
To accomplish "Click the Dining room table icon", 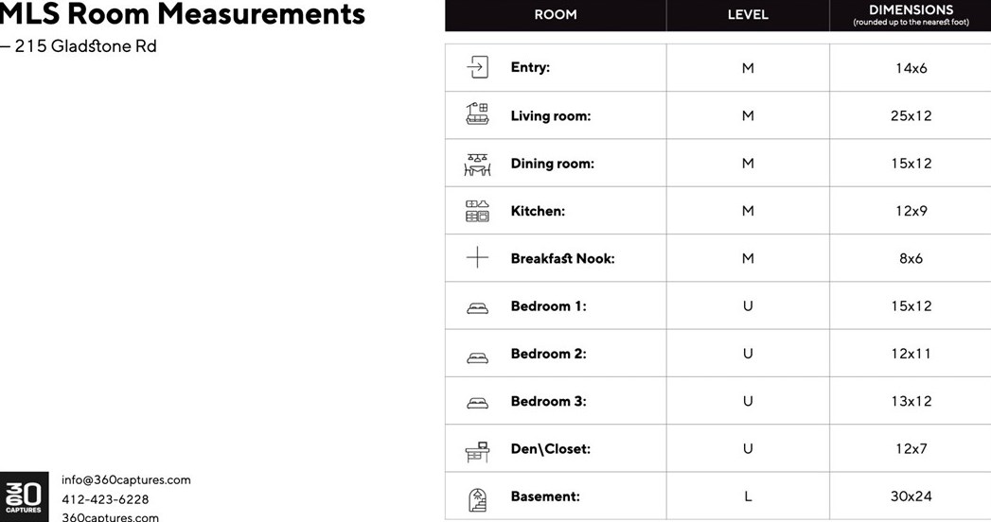I will point(478,164).
